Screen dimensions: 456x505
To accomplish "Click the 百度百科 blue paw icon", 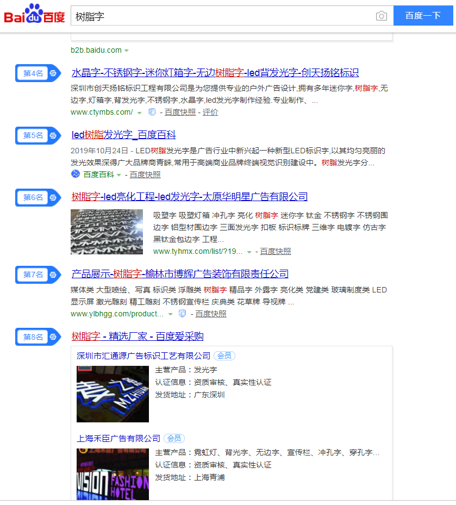I will pos(76,174).
